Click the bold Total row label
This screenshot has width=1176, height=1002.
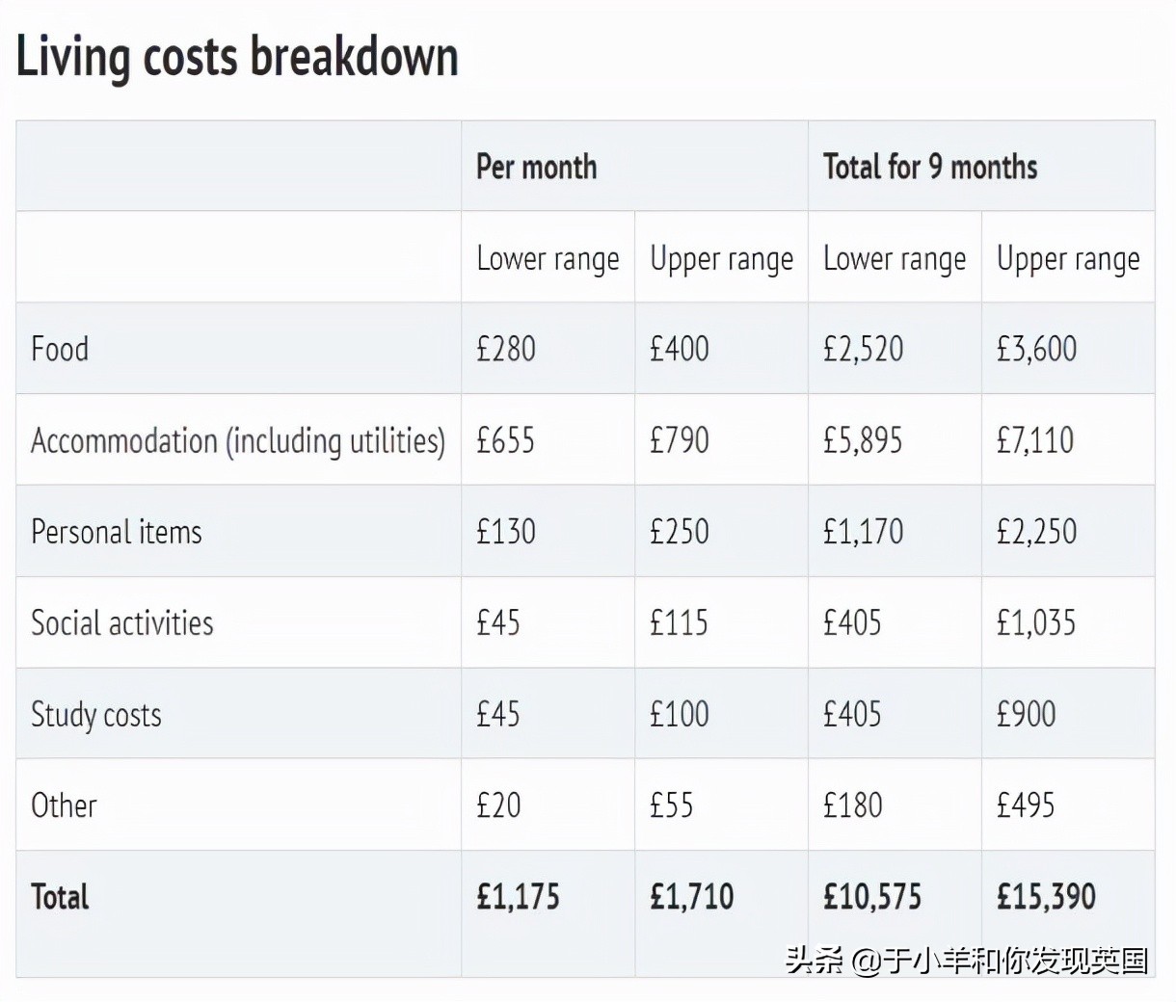pyautogui.click(x=60, y=897)
